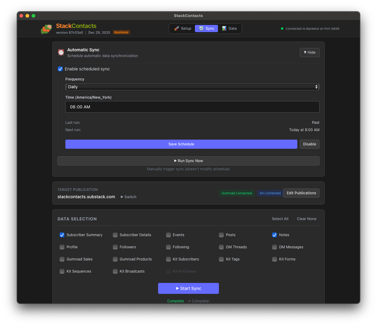Click the 'Today at 8:00 AM' next run value

[x=304, y=130]
